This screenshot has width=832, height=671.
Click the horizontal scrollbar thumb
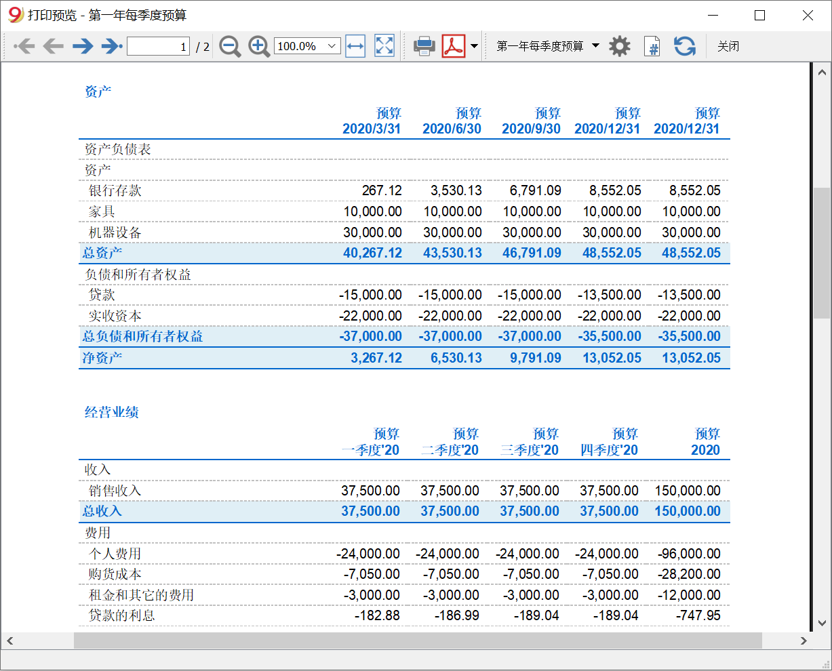418,640
